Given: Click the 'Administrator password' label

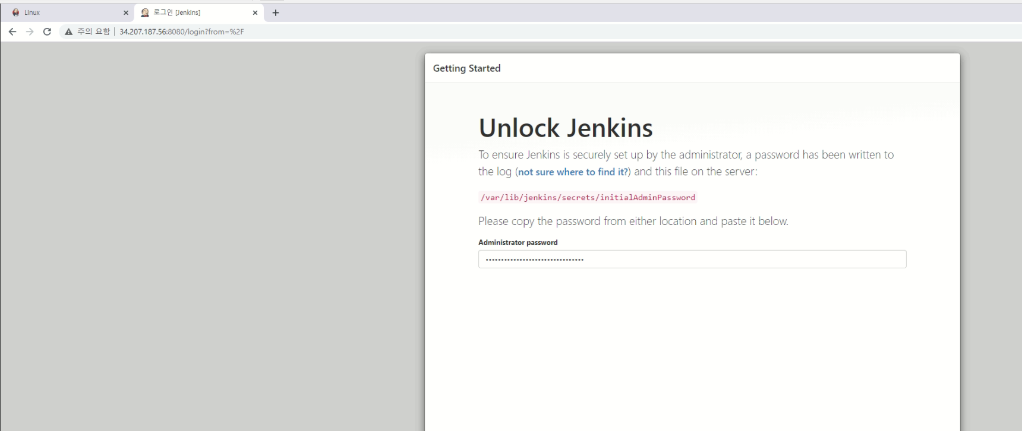Looking at the screenshot, I should [518, 242].
